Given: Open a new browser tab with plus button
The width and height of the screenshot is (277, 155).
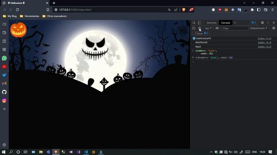Looking at the screenshot, I should click(x=54, y=3).
